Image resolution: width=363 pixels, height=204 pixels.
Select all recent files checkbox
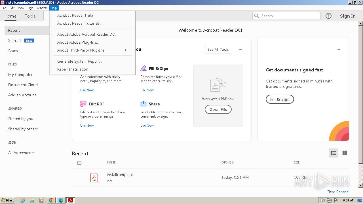[79, 163]
